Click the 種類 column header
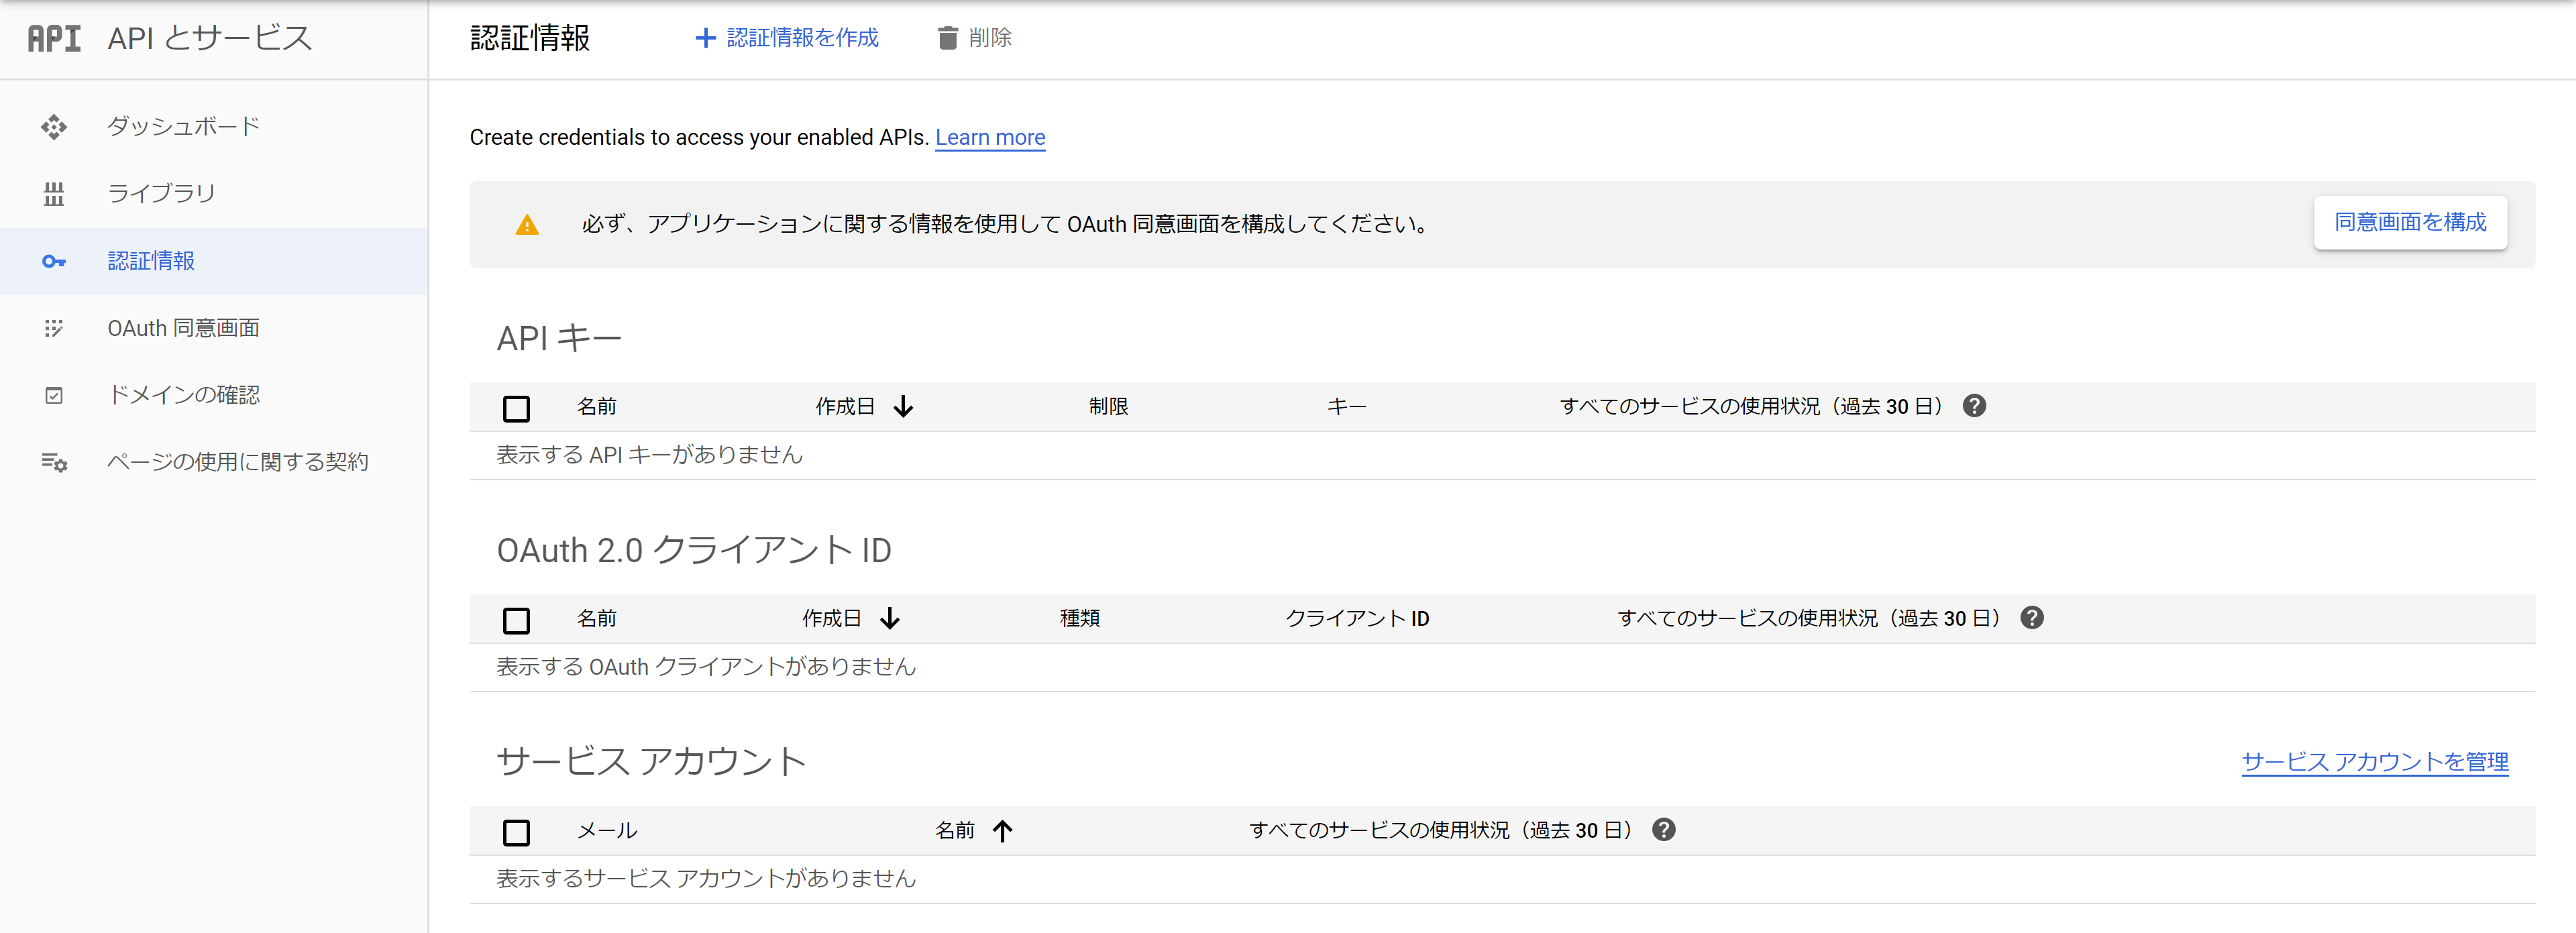The width and height of the screenshot is (2576, 933). 1080,619
